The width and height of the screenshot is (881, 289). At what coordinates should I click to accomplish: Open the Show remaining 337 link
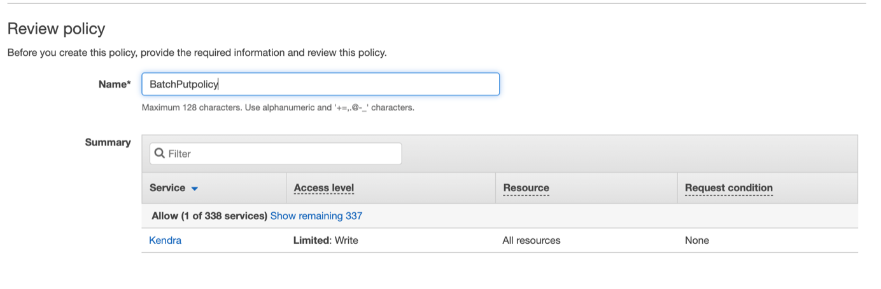click(316, 216)
